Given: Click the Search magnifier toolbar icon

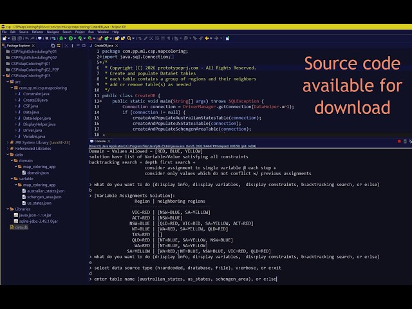Looking at the screenshot, I should tap(129, 39).
